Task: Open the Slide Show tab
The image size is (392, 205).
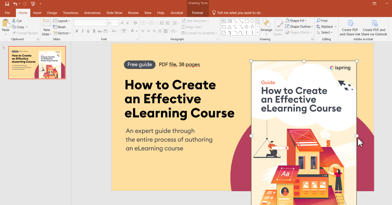Action: point(114,13)
